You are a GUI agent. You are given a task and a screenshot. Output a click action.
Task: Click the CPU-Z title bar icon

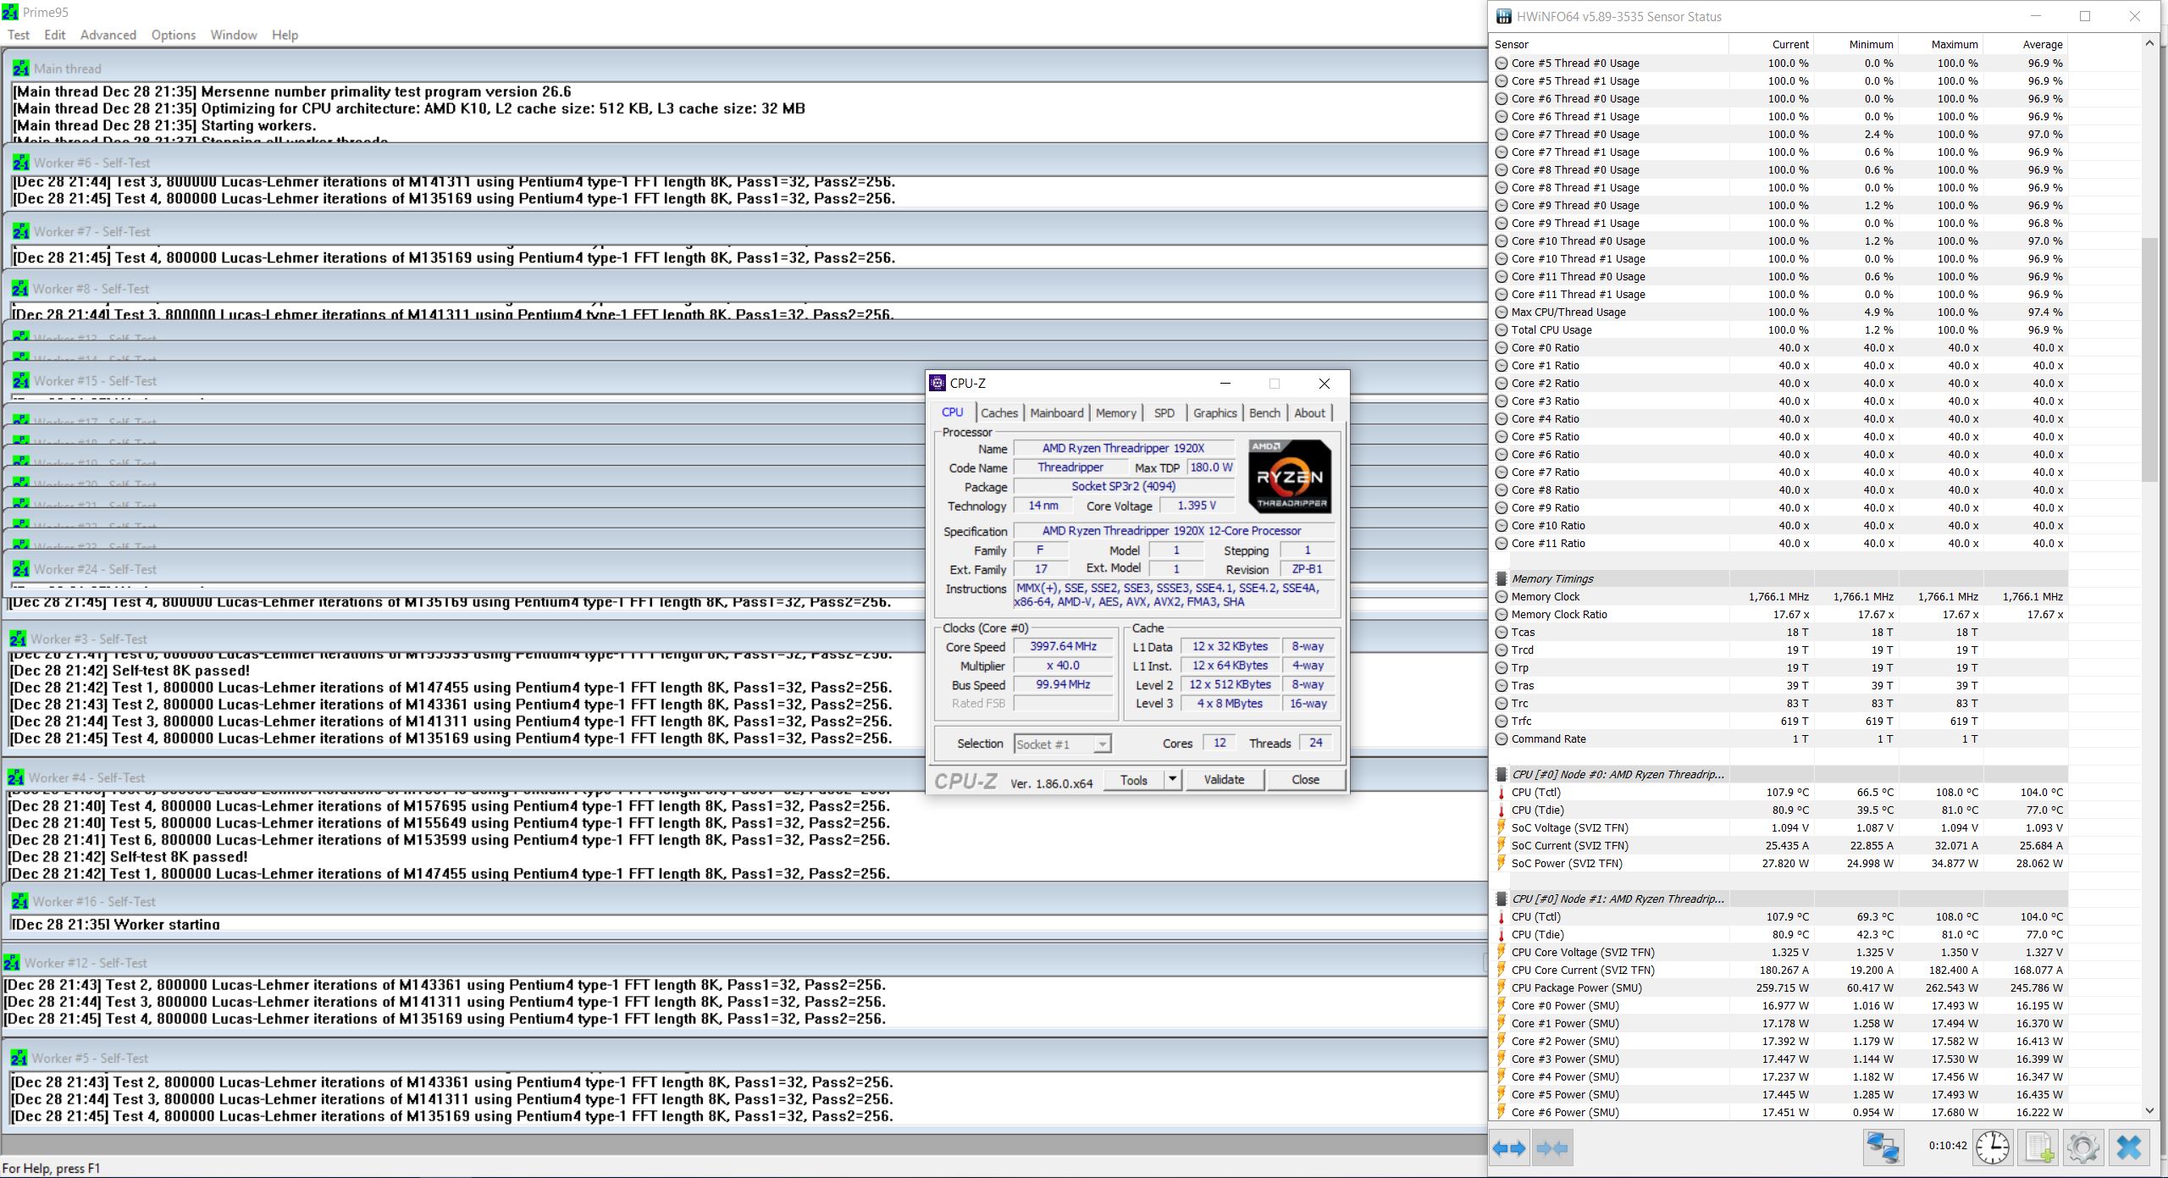[x=937, y=383]
